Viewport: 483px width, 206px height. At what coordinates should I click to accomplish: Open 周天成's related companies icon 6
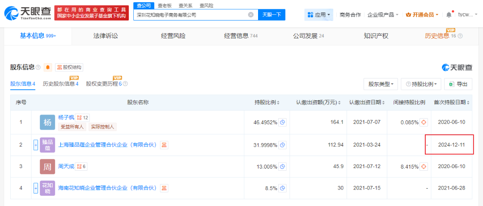click(81, 166)
